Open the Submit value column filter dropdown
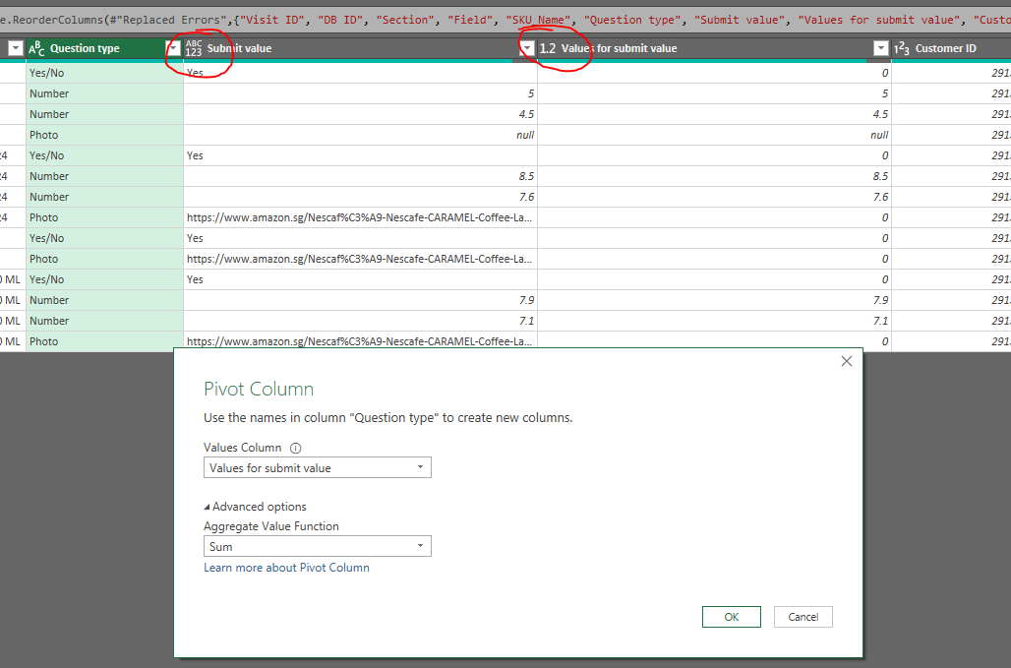This screenshot has width=1011, height=668. coord(527,47)
